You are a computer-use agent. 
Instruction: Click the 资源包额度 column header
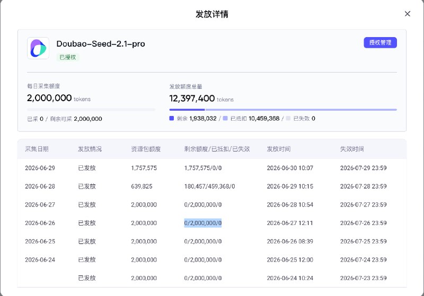[x=146, y=149]
